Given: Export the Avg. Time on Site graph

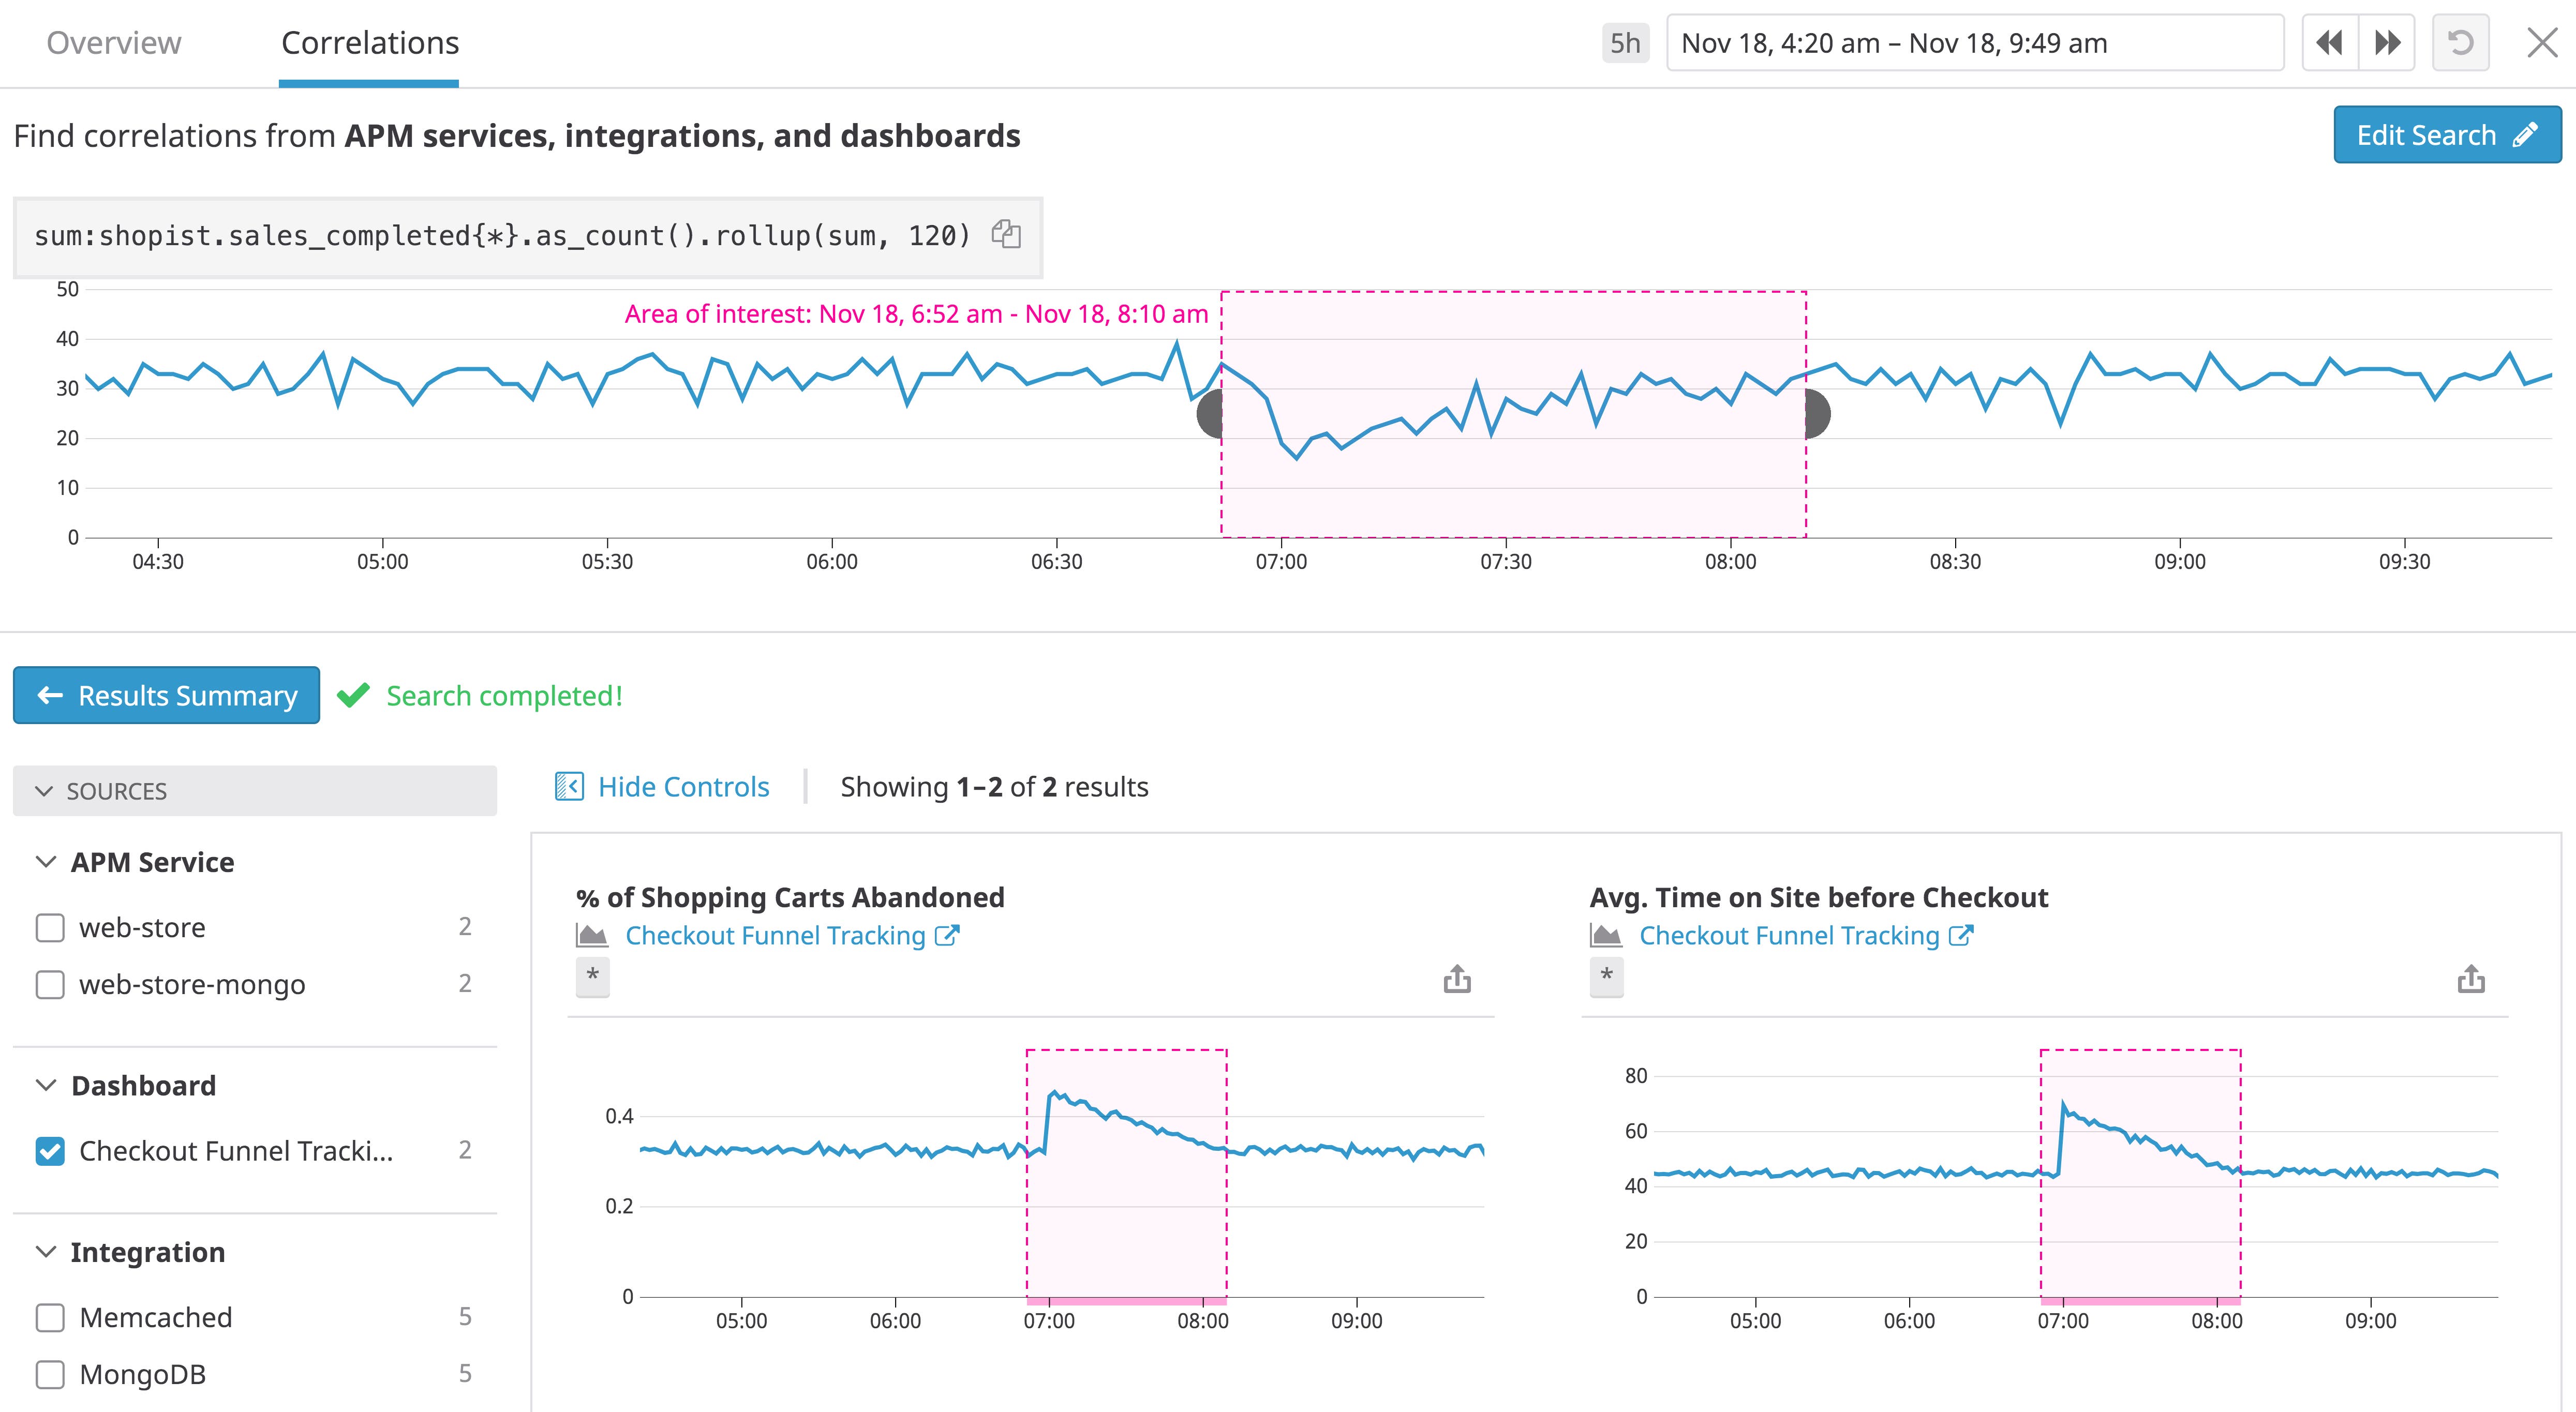Looking at the screenshot, I should [x=2471, y=979].
